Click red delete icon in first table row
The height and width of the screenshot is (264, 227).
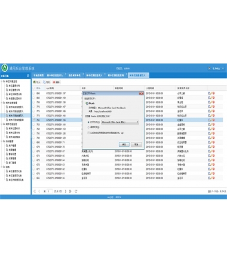pos(213,93)
